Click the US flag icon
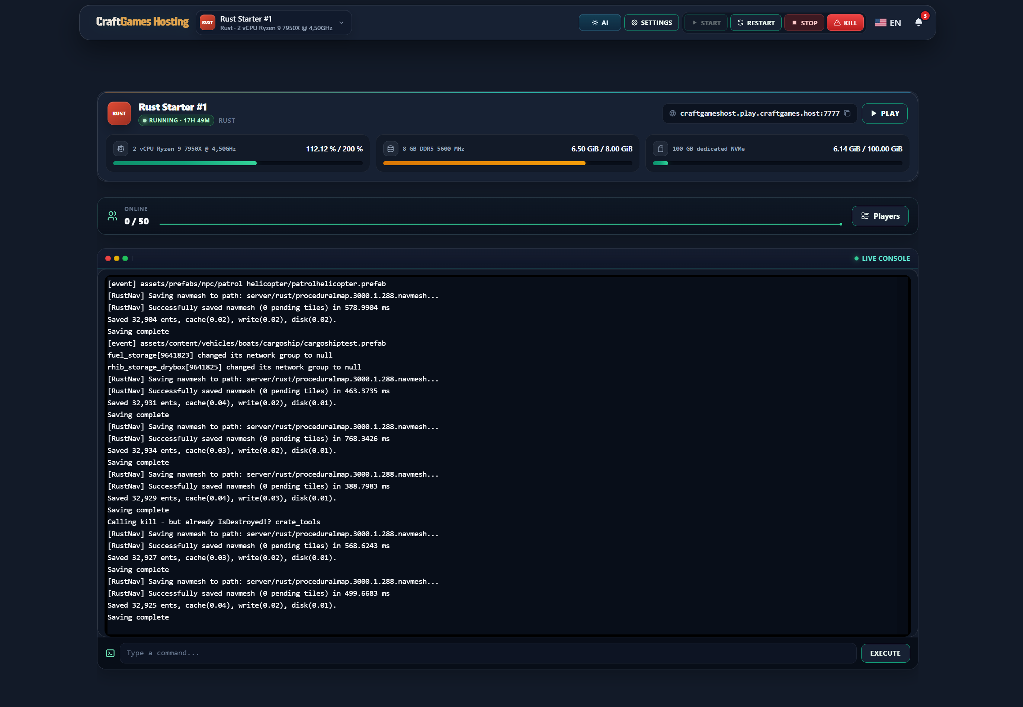 (x=881, y=23)
